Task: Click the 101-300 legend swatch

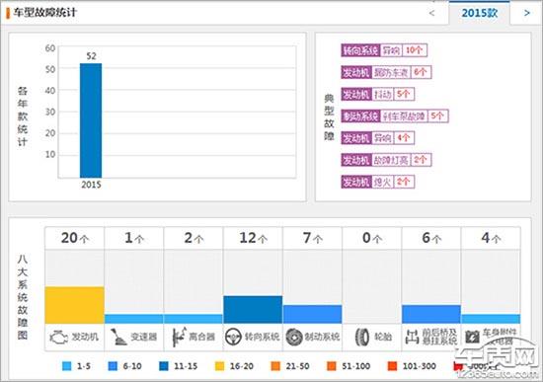Action: [392, 366]
